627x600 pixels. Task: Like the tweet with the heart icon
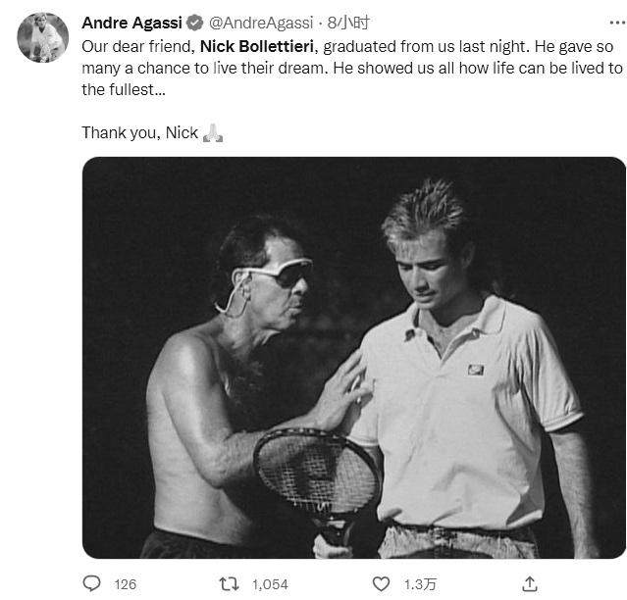381,583
